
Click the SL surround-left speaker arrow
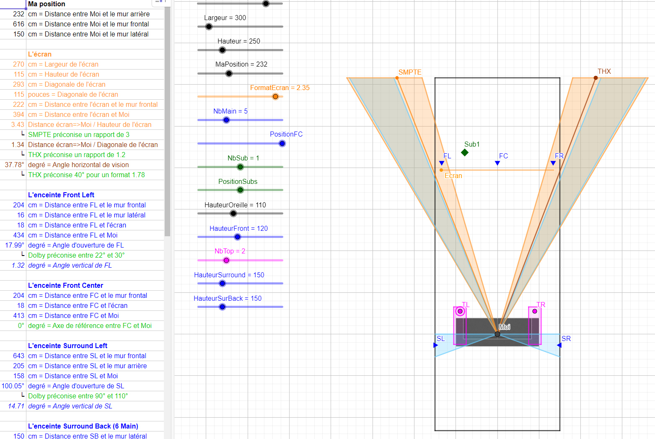point(436,345)
